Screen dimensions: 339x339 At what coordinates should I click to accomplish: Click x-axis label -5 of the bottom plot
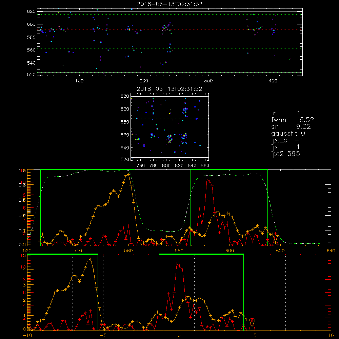click(x=103, y=336)
